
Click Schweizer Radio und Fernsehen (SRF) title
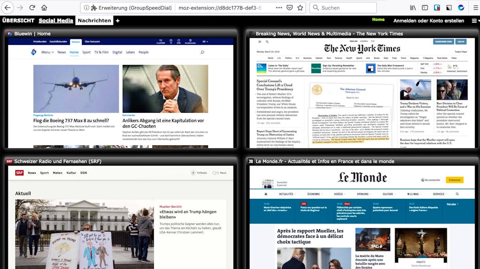[x=58, y=161]
